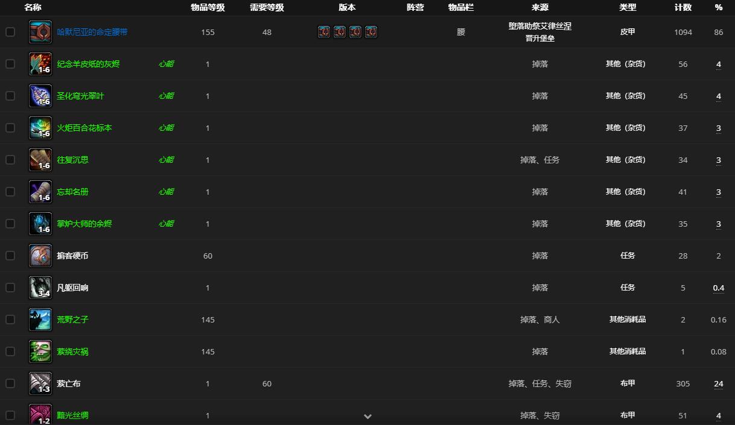
Task: Sort by 计数 column header
Action: [x=683, y=7]
